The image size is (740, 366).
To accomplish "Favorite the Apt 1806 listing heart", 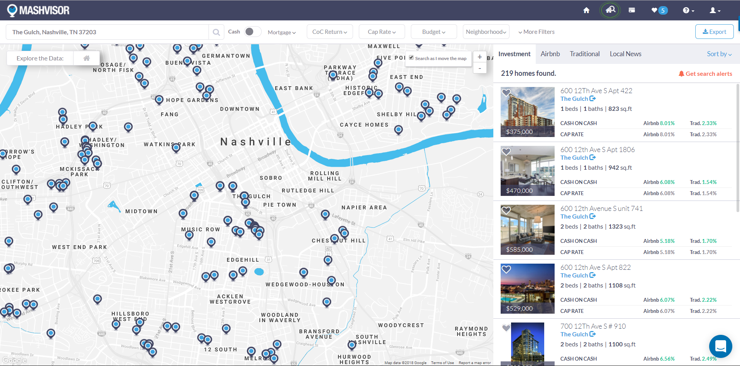I will tap(506, 152).
